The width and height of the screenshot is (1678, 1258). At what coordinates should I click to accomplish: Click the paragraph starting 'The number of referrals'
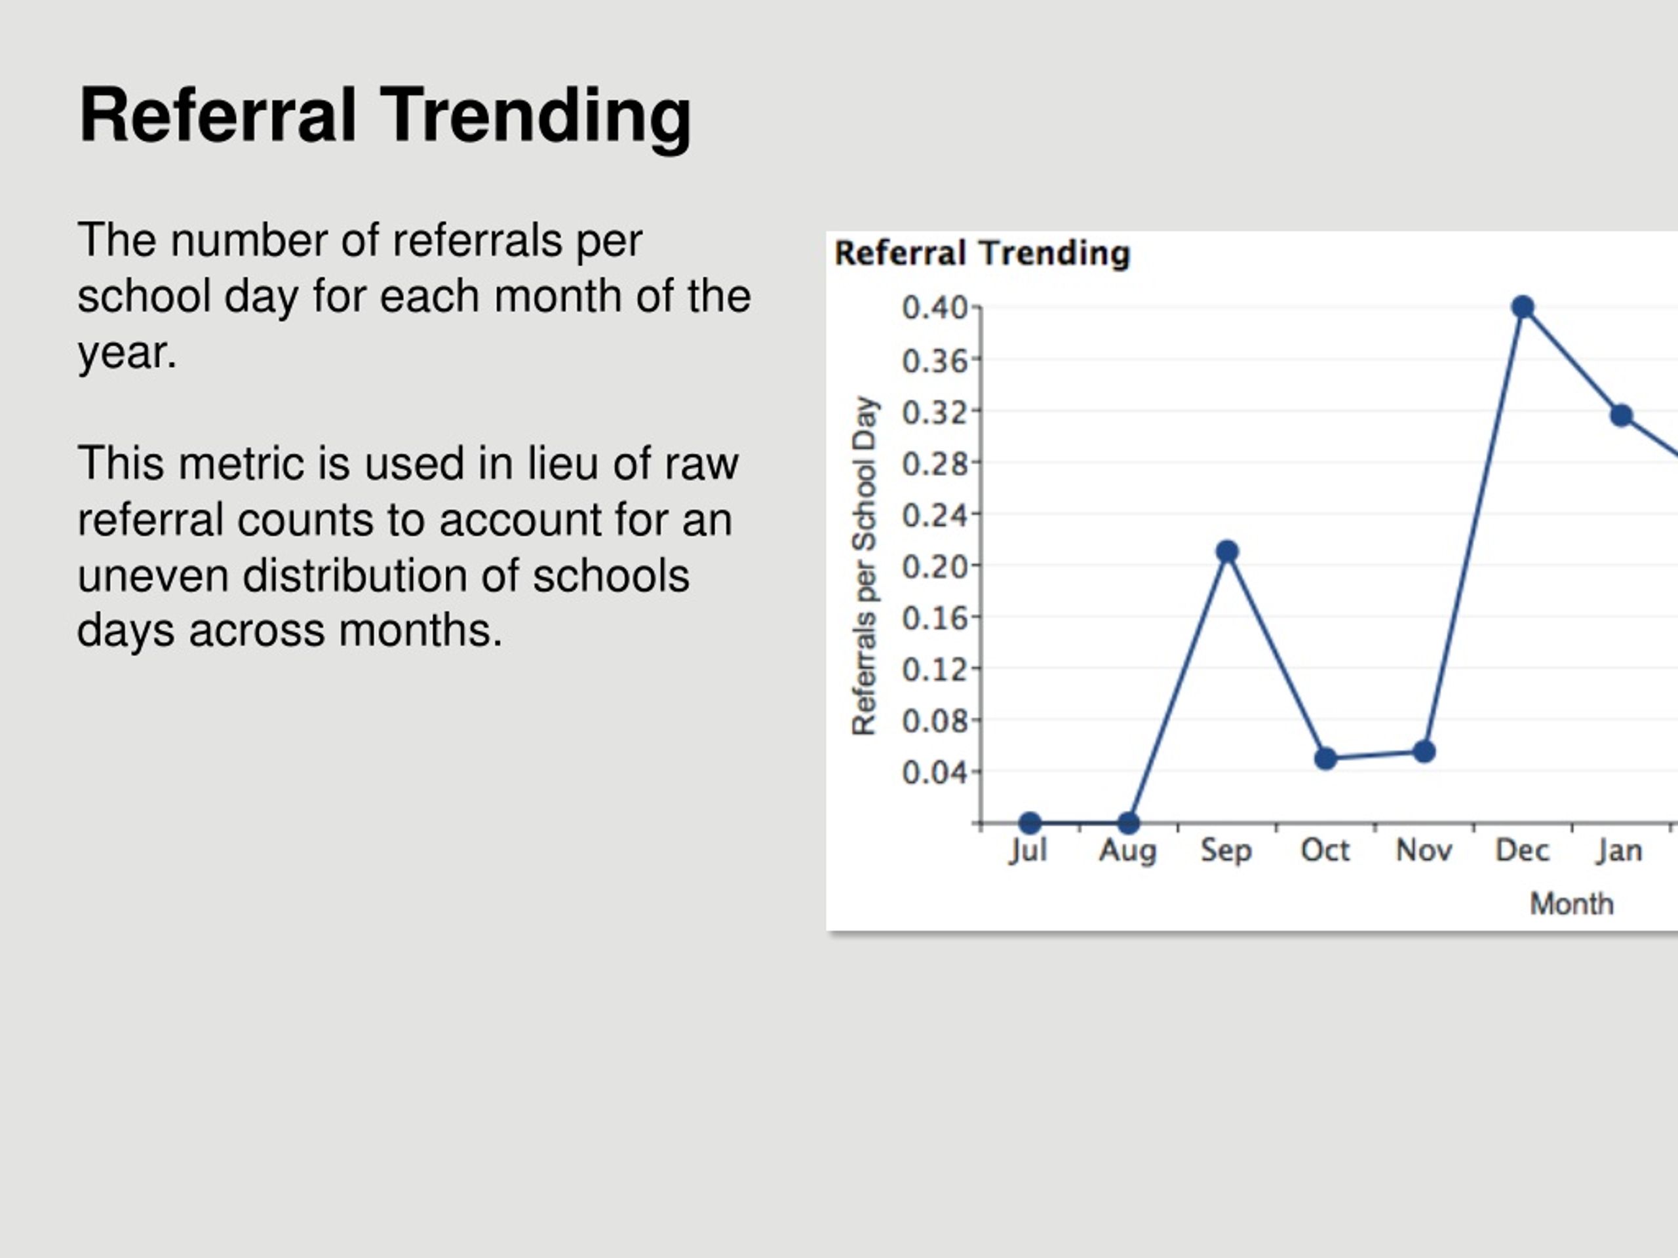tap(414, 297)
